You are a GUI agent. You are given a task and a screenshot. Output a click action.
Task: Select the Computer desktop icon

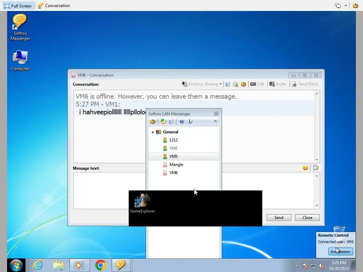point(20,61)
